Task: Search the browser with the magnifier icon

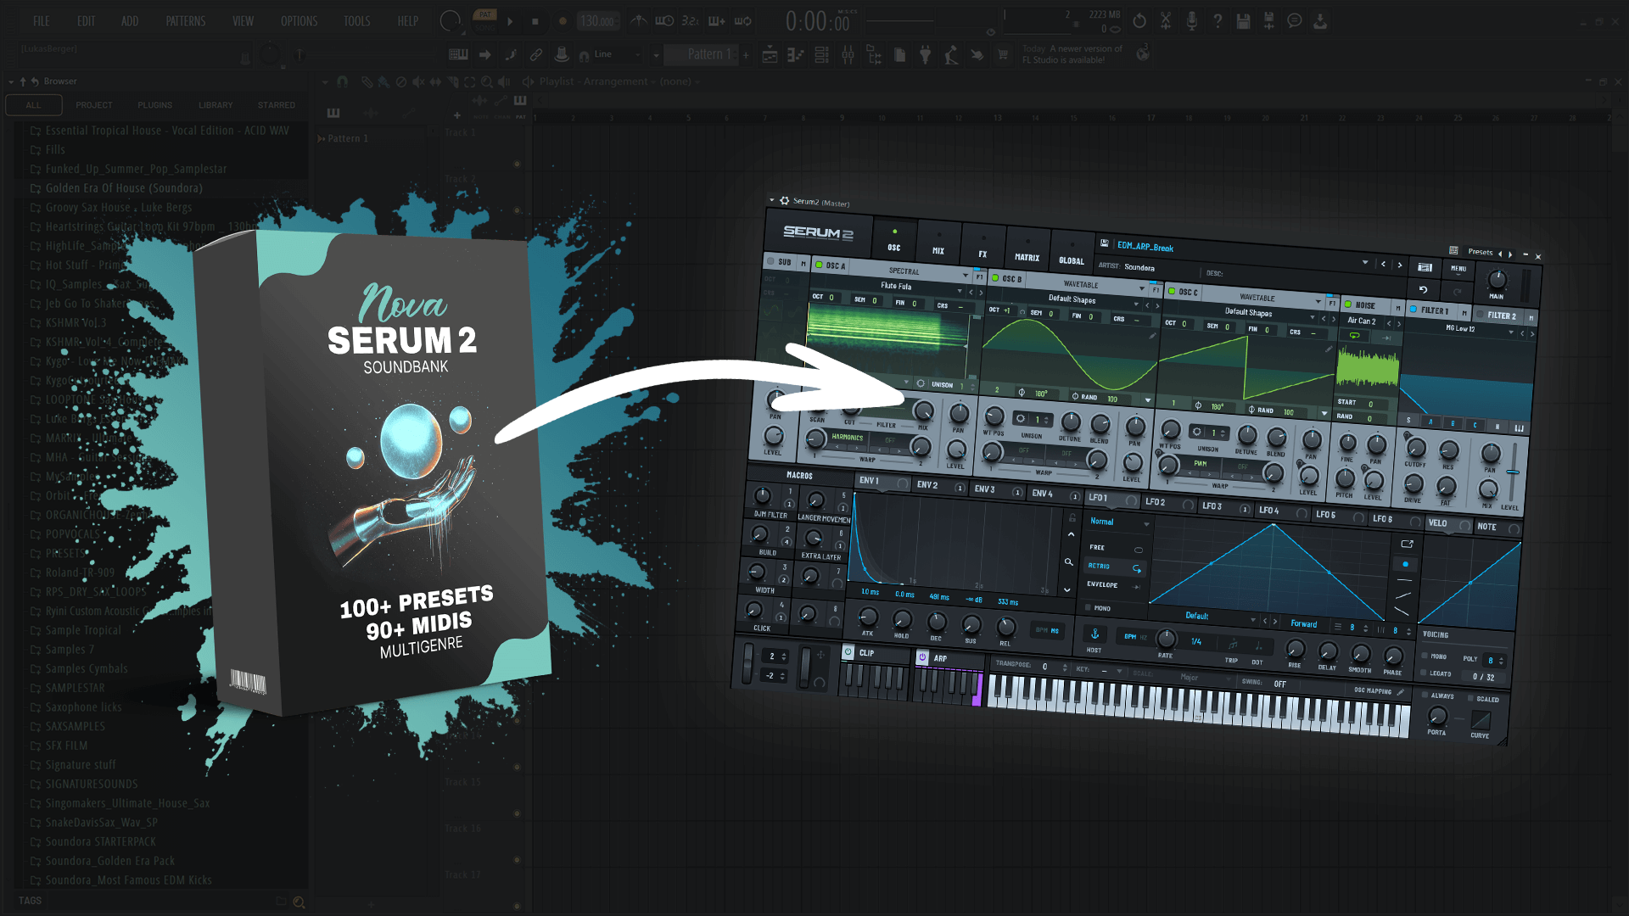Action: pyautogui.click(x=299, y=902)
